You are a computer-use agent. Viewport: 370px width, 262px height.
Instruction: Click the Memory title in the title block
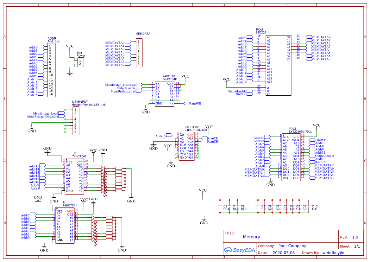pyautogui.click(x=251, y=237)
